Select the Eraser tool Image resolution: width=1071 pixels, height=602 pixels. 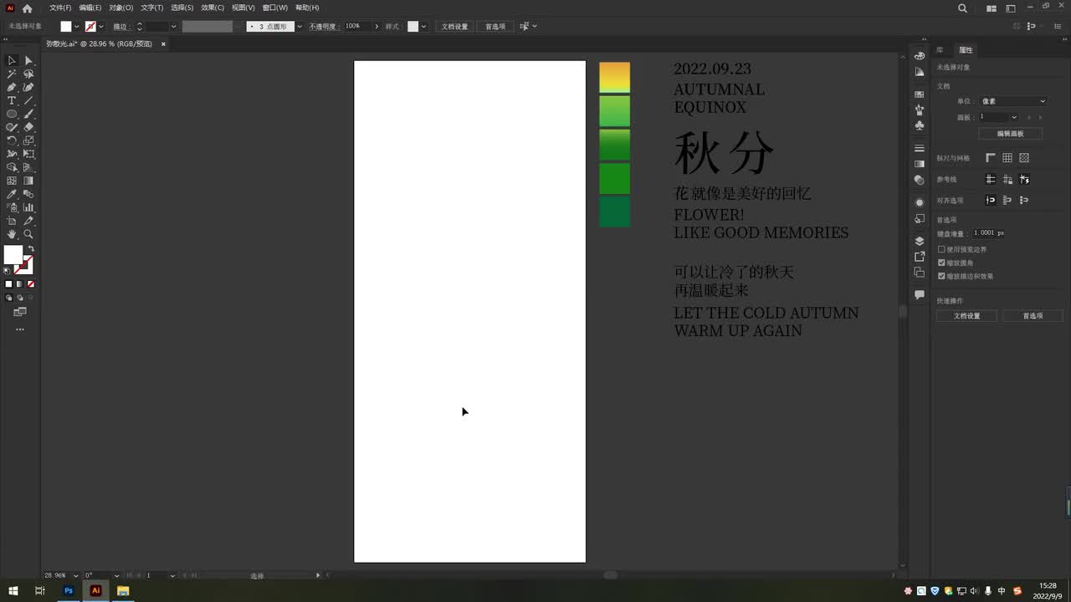pyautogui.click(x=28, y=127)
